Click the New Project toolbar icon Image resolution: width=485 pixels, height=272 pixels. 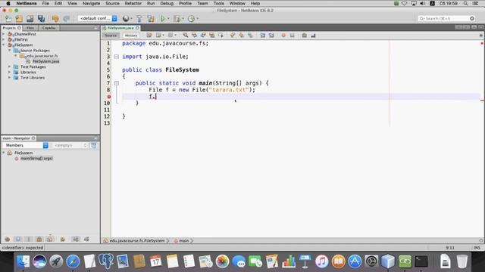(19, 18)
